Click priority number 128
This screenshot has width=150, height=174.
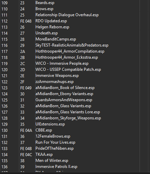[x=4, y=118]
